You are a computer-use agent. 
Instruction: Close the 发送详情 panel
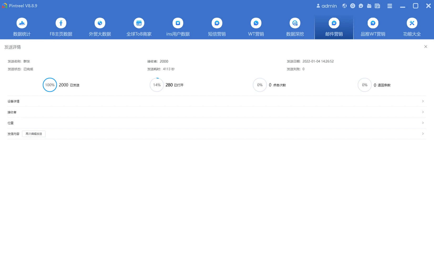(426, 47)
